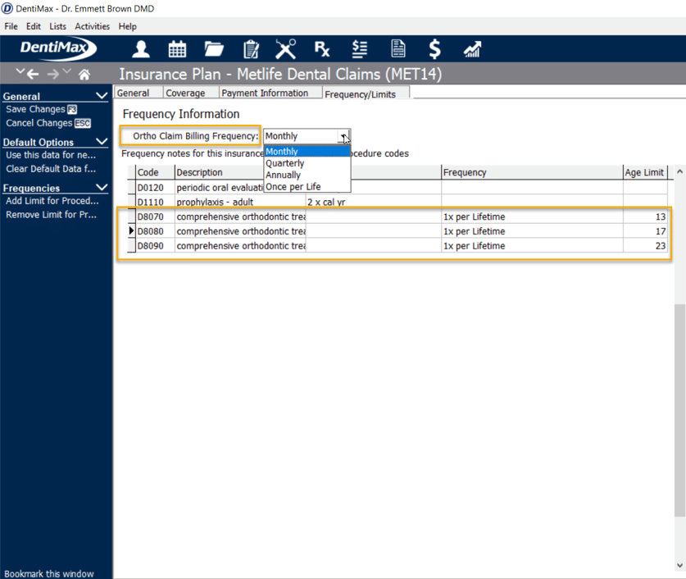
Task: Select the clipboard charting icon
Action: [x=251, y=49]
